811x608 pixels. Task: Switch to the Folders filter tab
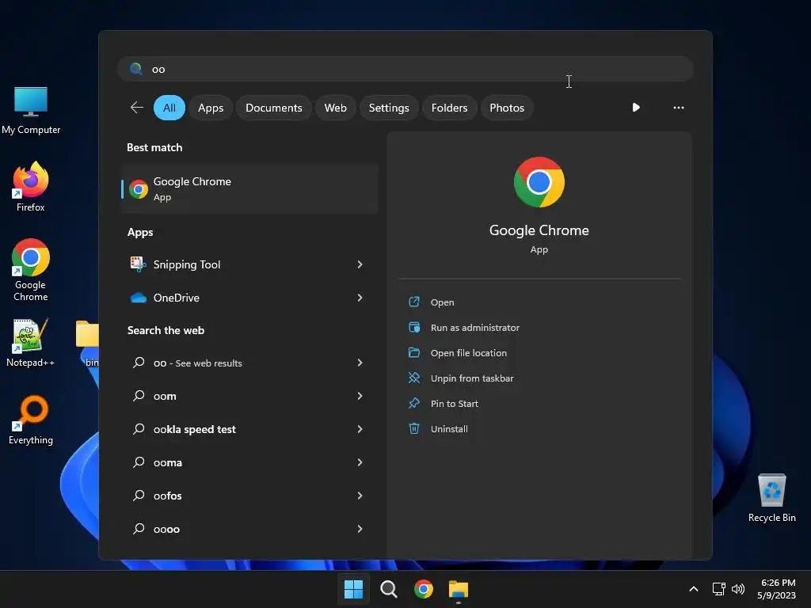point(449,108)
